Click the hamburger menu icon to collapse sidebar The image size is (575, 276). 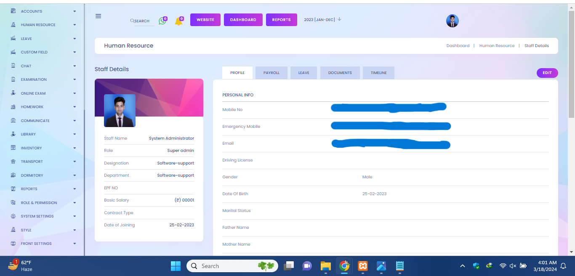pos(98,16)
